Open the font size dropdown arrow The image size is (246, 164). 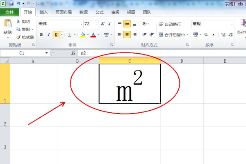[97, 24]
